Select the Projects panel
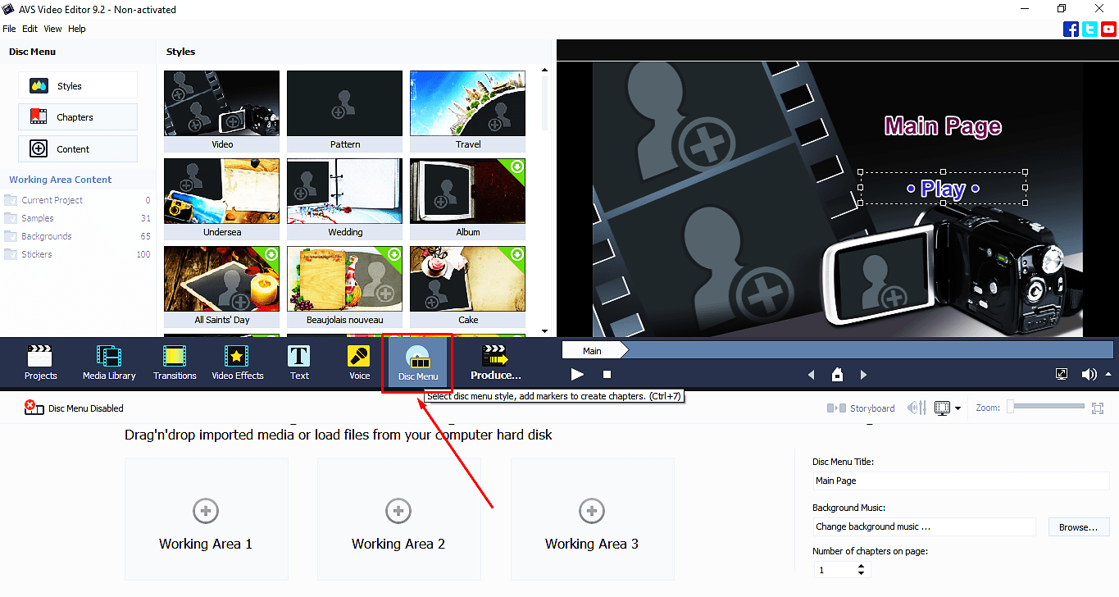This screenshot has width=1119, height=597. click(40, 362)
